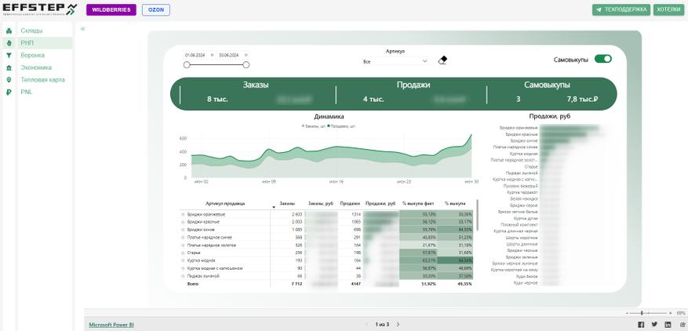Click the Худи черное bar chart label
Image resolution: width=688 pixels, height=331 pixels.
[x=526, y=283]
